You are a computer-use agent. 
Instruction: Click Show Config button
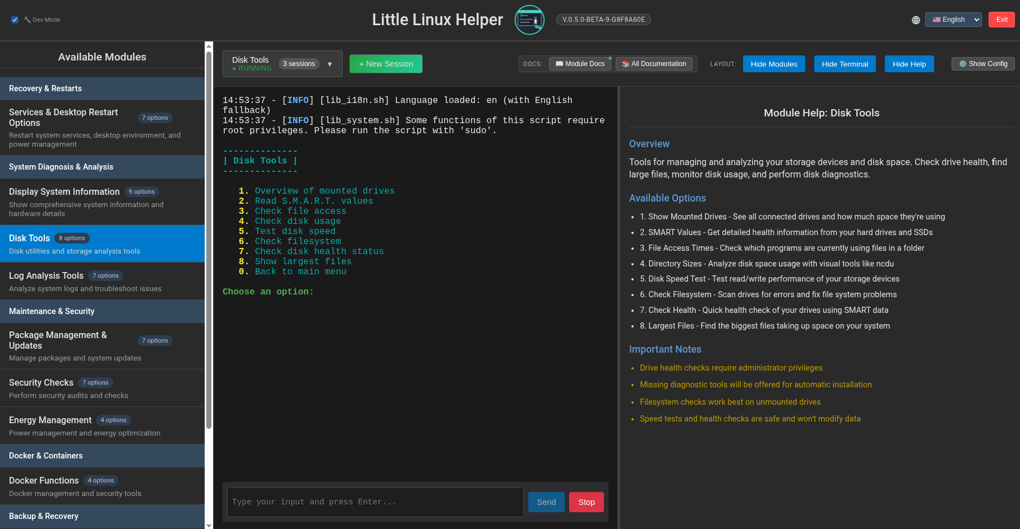pos(983,64)
